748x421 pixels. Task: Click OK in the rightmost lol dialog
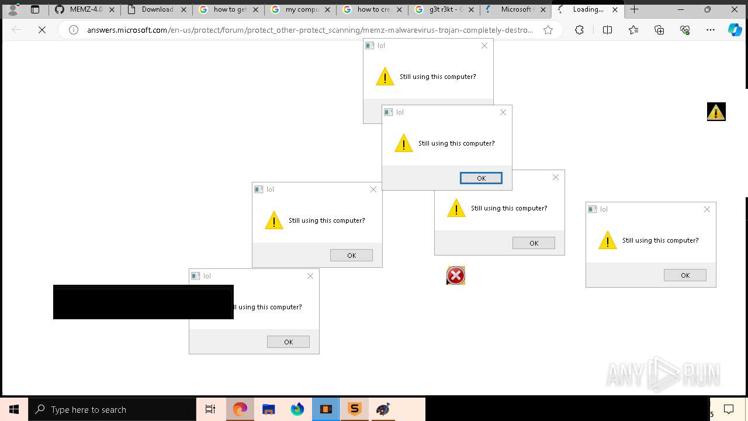click(x=685, y=275)
